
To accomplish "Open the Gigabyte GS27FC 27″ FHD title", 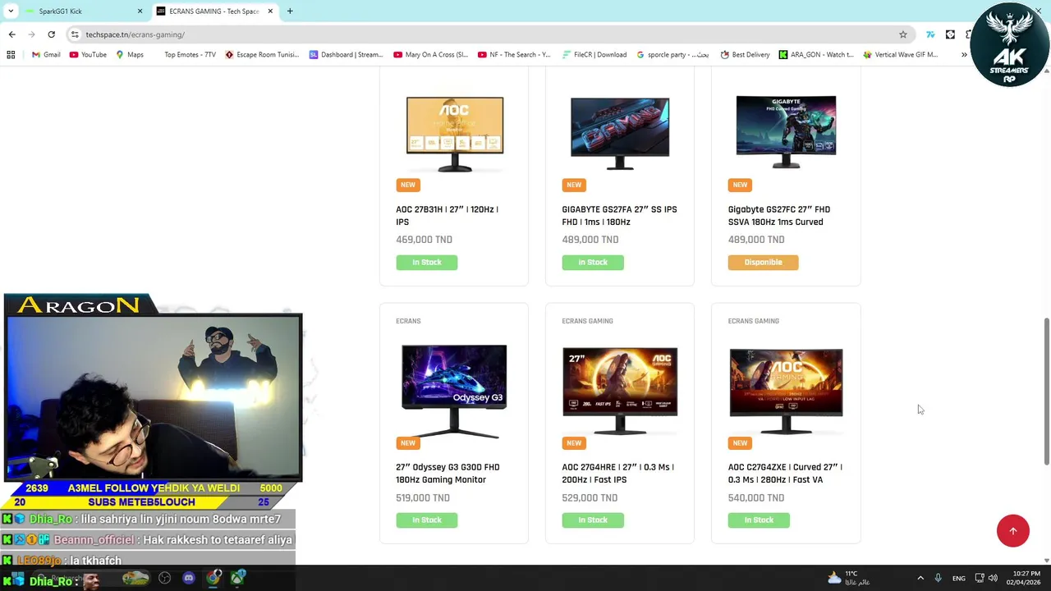I will click(779, 216).
